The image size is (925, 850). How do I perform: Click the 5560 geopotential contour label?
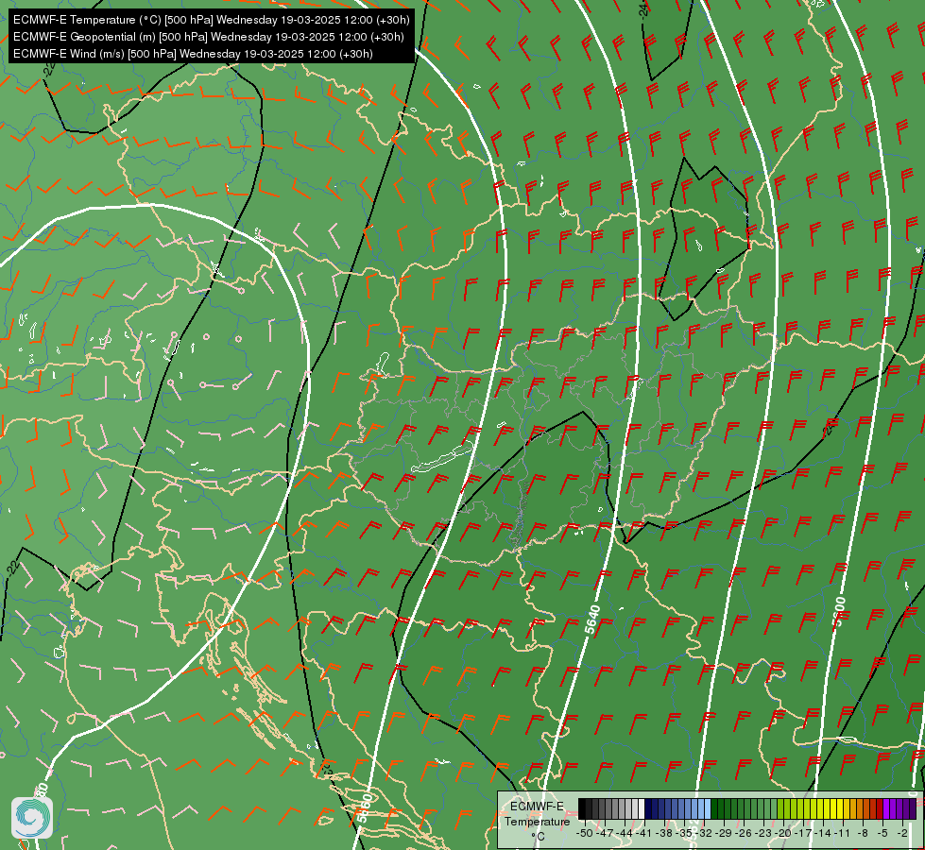(x=365, y=808)
